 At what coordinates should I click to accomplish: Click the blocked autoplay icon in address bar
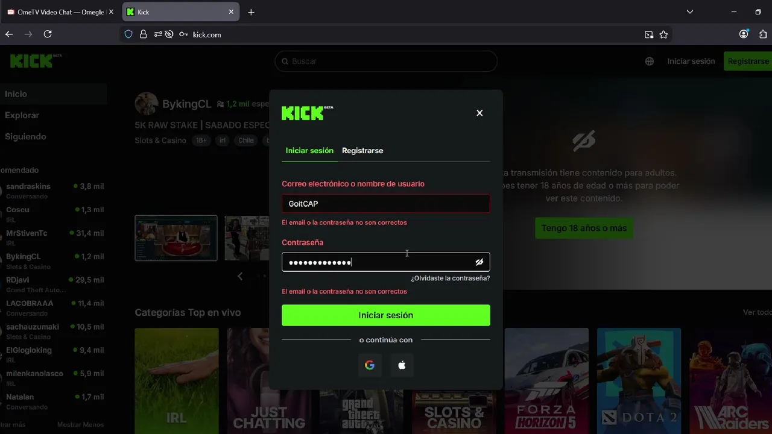coord(169,34)
